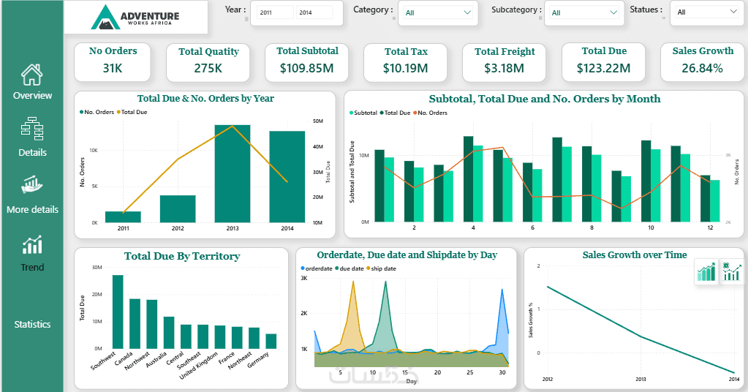The height and width of the screenshot is (392, 748).
Task: Click the No Orders 31K card
Action: tap(113, 62)
